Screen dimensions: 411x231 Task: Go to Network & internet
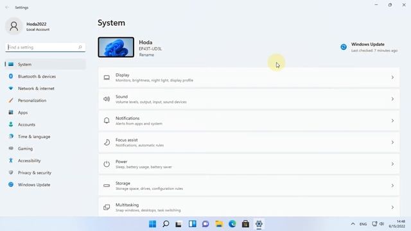coord(46,89)
